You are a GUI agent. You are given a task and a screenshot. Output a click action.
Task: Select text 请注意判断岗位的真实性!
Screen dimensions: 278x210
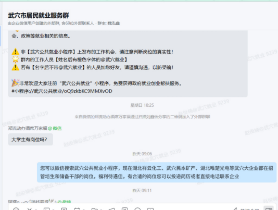pos(146,52)
